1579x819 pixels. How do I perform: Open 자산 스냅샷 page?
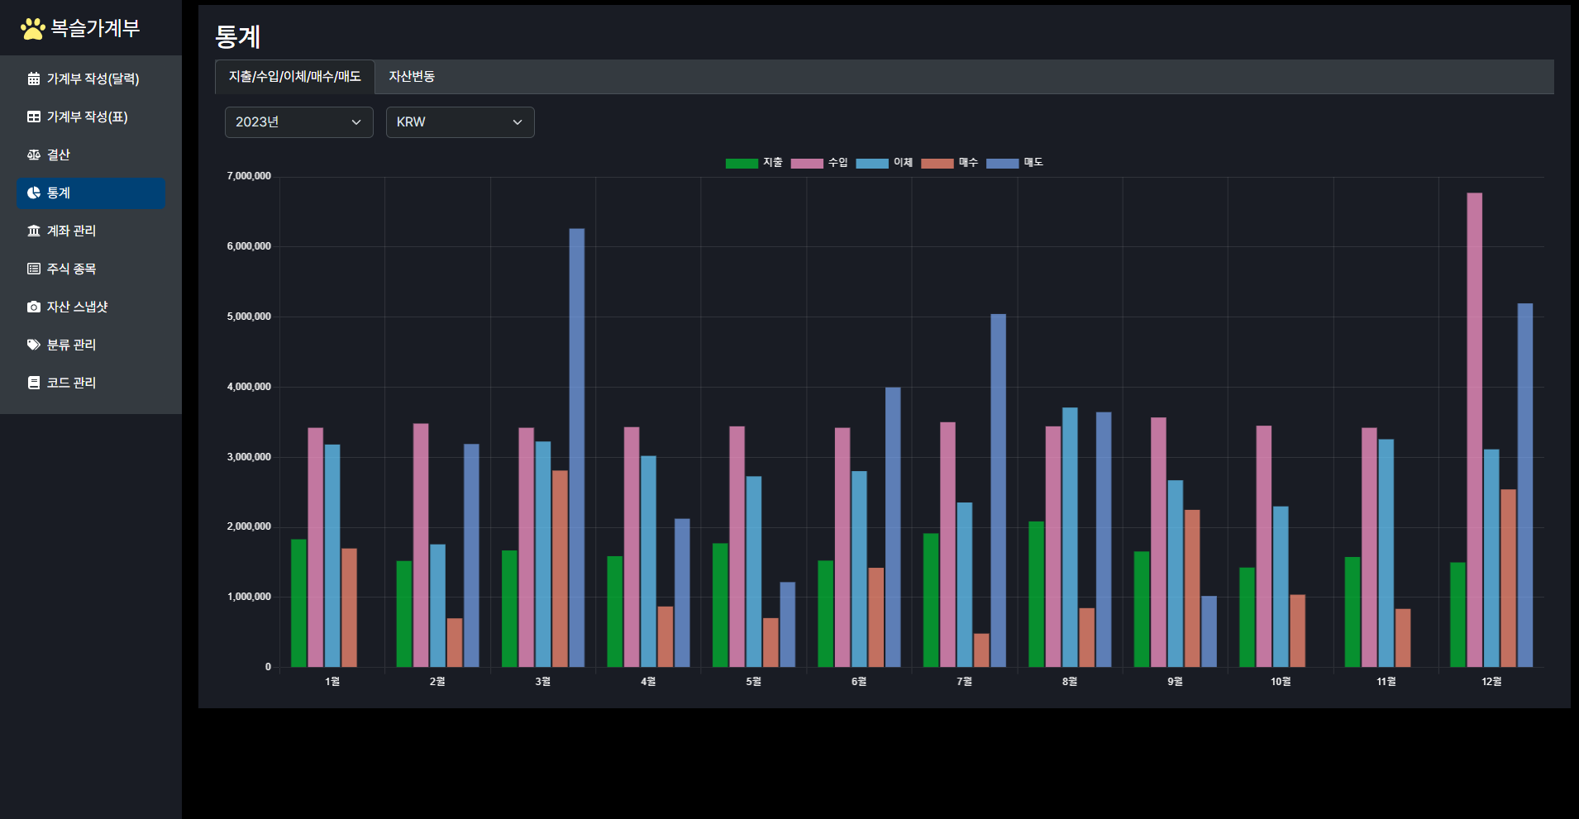[91, 307]
